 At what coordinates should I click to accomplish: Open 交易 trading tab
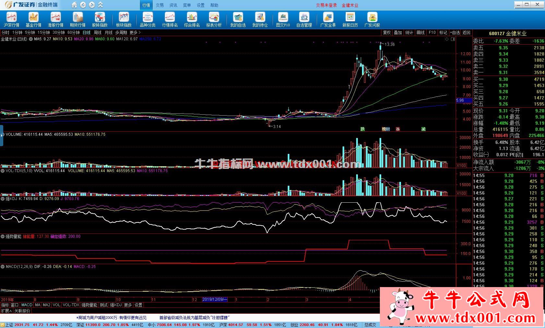pyautogui.click(x=160, y=5)
